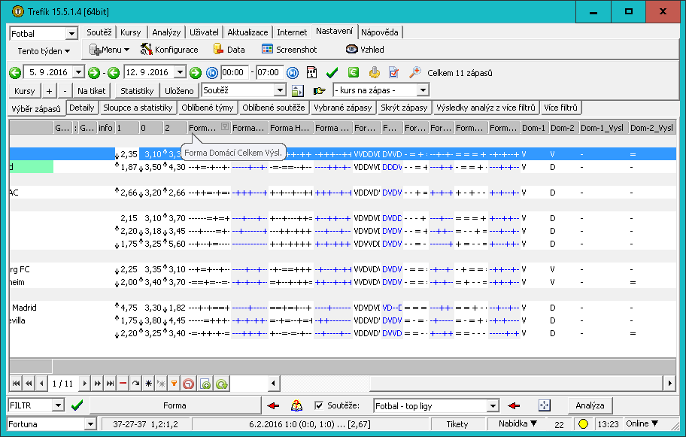Apply filter with green checkmark beside FILTR
Image resolution: width=686 pixels, height=437 pixels.
[x=77, y=405]
